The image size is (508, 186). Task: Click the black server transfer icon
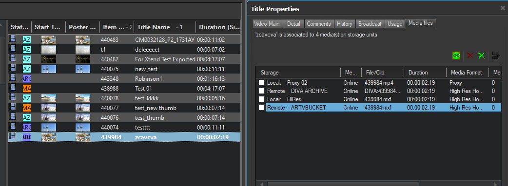(x=496, y=56)
